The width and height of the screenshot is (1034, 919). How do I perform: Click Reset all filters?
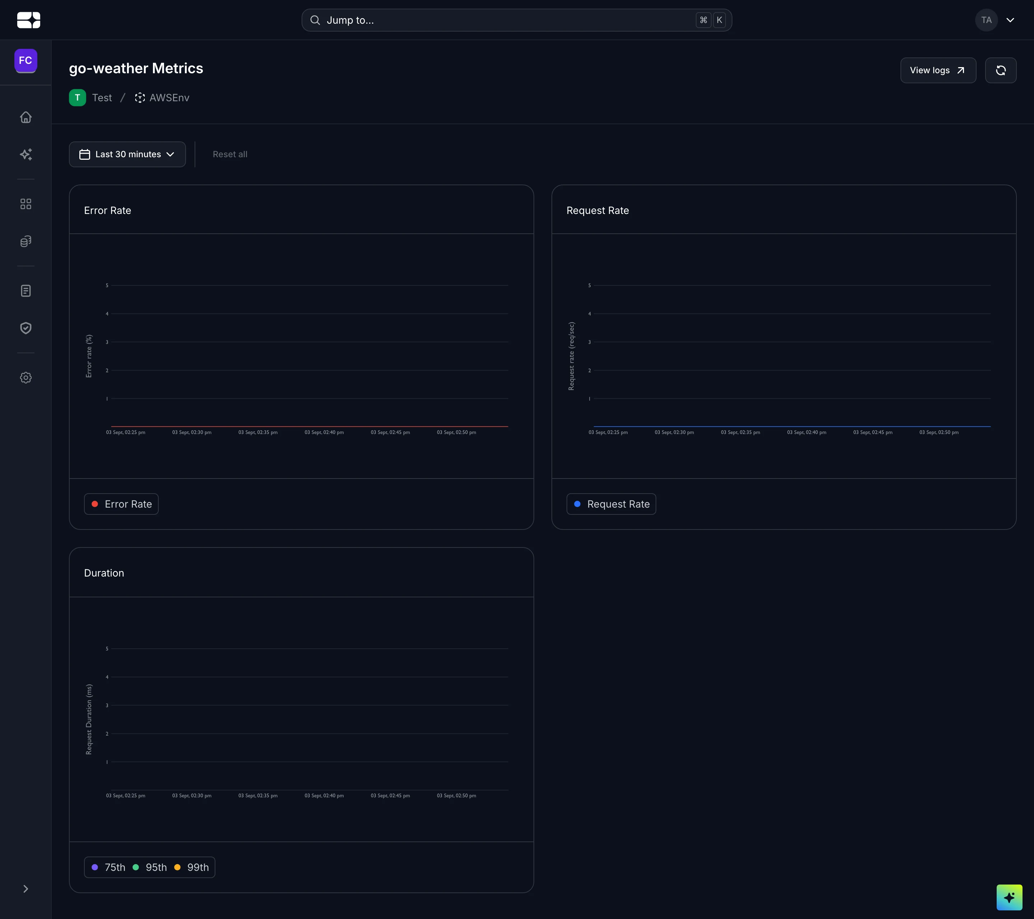[230, 154]
